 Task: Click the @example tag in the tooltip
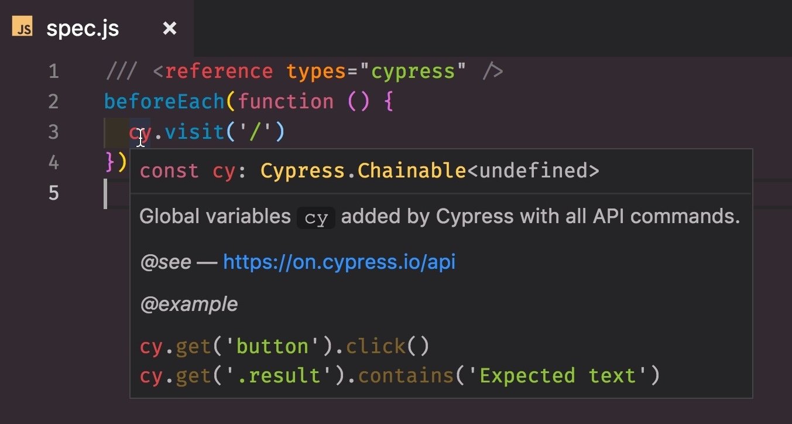pyautogui.click(x=189, y=305)
